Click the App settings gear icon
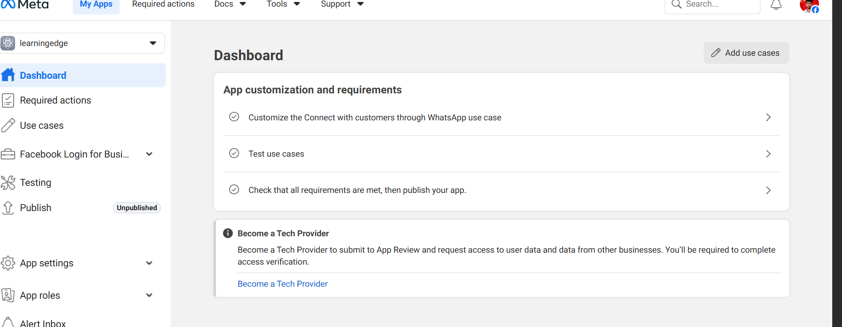This screenshot has height=327, width=842. [x=8, y=263]
